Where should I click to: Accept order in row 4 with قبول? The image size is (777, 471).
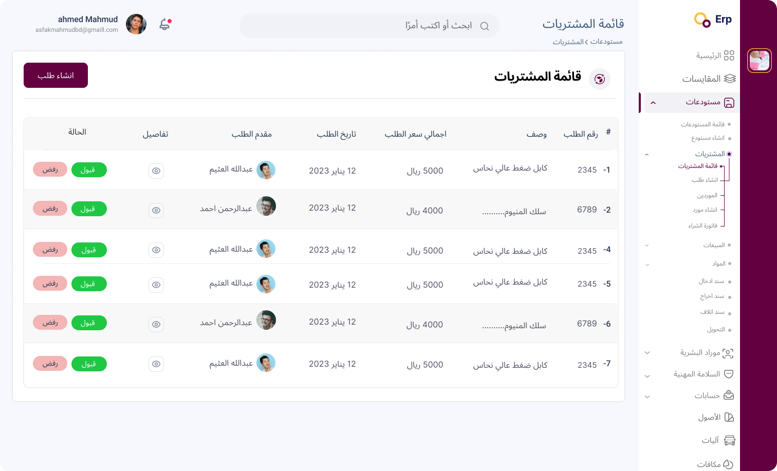click(x=89, y=250)
